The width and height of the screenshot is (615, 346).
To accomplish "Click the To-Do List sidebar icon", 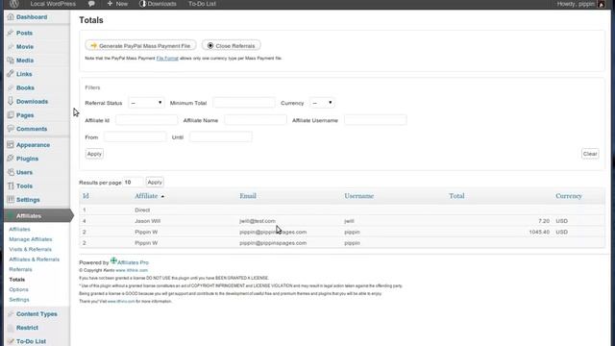I will pyautogui.click(x=11, y=341).
